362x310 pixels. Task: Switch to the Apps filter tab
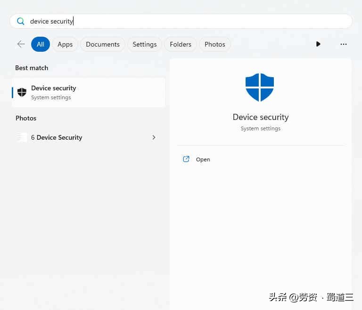[x=65, y=44]
